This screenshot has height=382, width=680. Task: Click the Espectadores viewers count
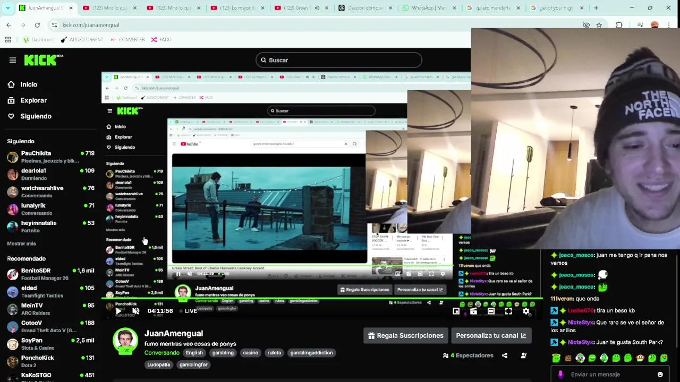point(468,355)
